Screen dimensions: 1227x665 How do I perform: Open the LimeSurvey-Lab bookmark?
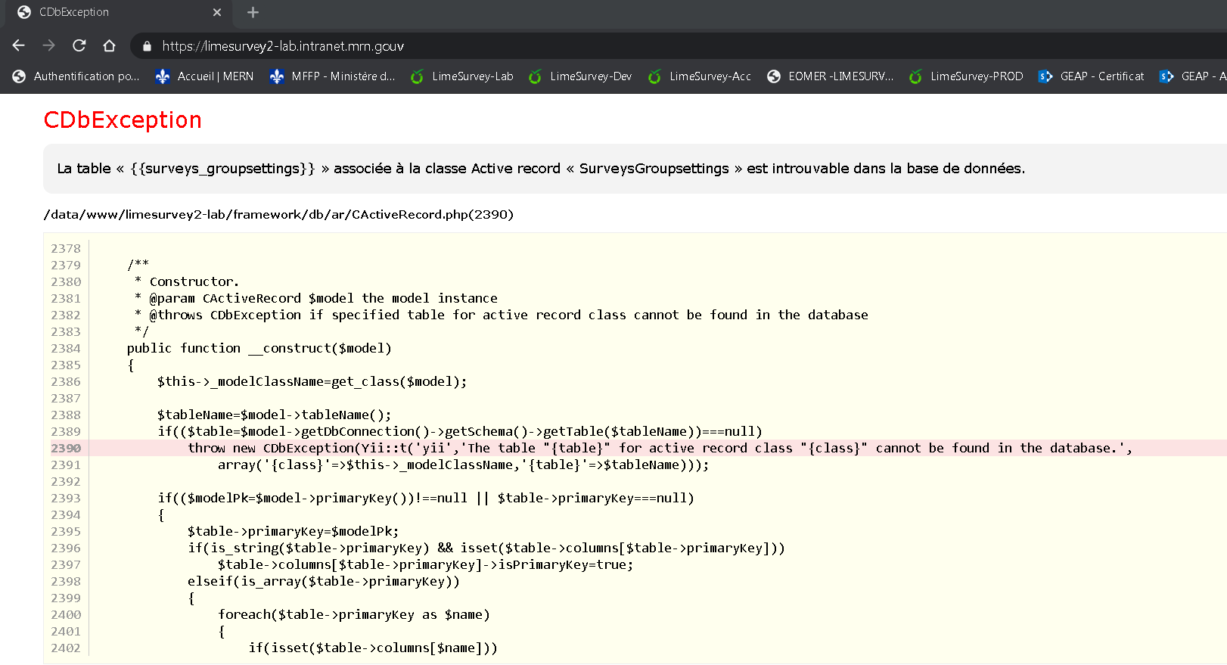pos(461,76)
